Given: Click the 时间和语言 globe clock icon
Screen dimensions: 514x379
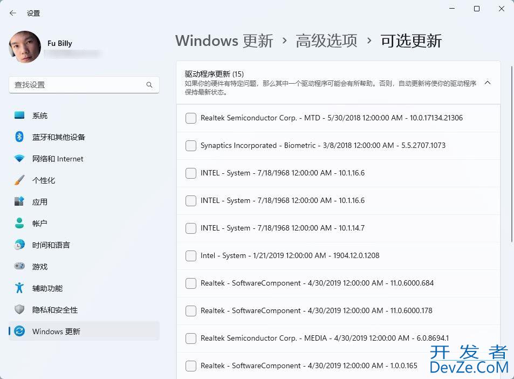Looking at the screenshot, I should [19, 245].
